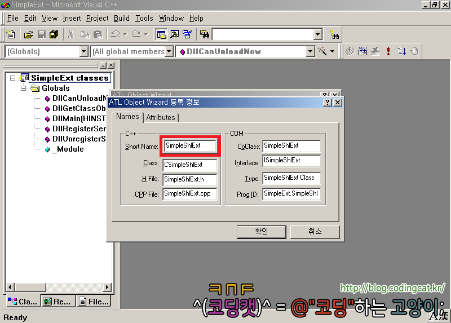Switch to the Attributes tab
The width and height of the screenshot is (451, 323).
point(161,118)
